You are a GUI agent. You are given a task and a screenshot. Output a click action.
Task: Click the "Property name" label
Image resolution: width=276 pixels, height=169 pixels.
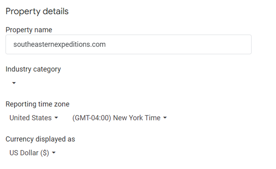click(29, 30)
